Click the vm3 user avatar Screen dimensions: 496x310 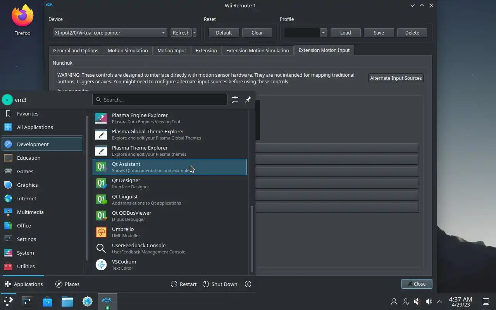7,100
